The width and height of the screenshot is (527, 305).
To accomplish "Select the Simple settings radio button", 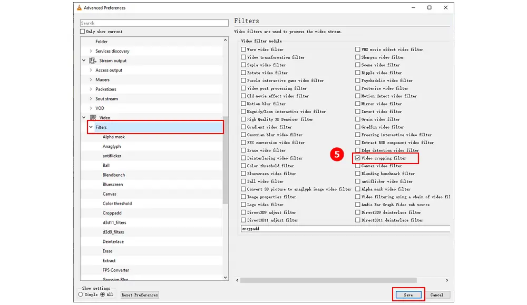I will 81,294.
